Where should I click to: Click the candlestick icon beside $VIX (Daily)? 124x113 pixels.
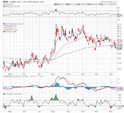click(x=4, y=24)
